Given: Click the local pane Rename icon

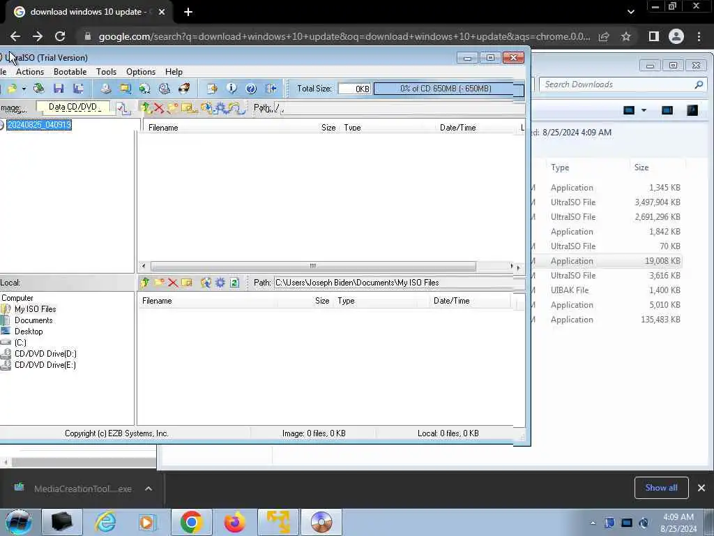Looking at the screenshot, I should coord(187,283).
